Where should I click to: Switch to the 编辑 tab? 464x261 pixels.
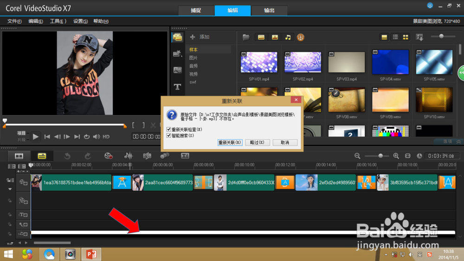[232, 10]
